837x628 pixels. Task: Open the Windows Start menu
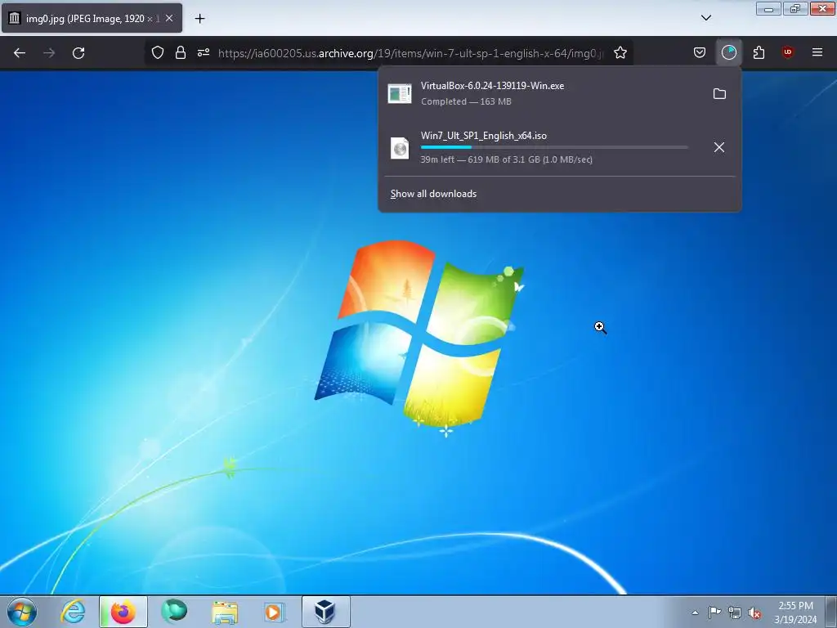click(22, 612)
